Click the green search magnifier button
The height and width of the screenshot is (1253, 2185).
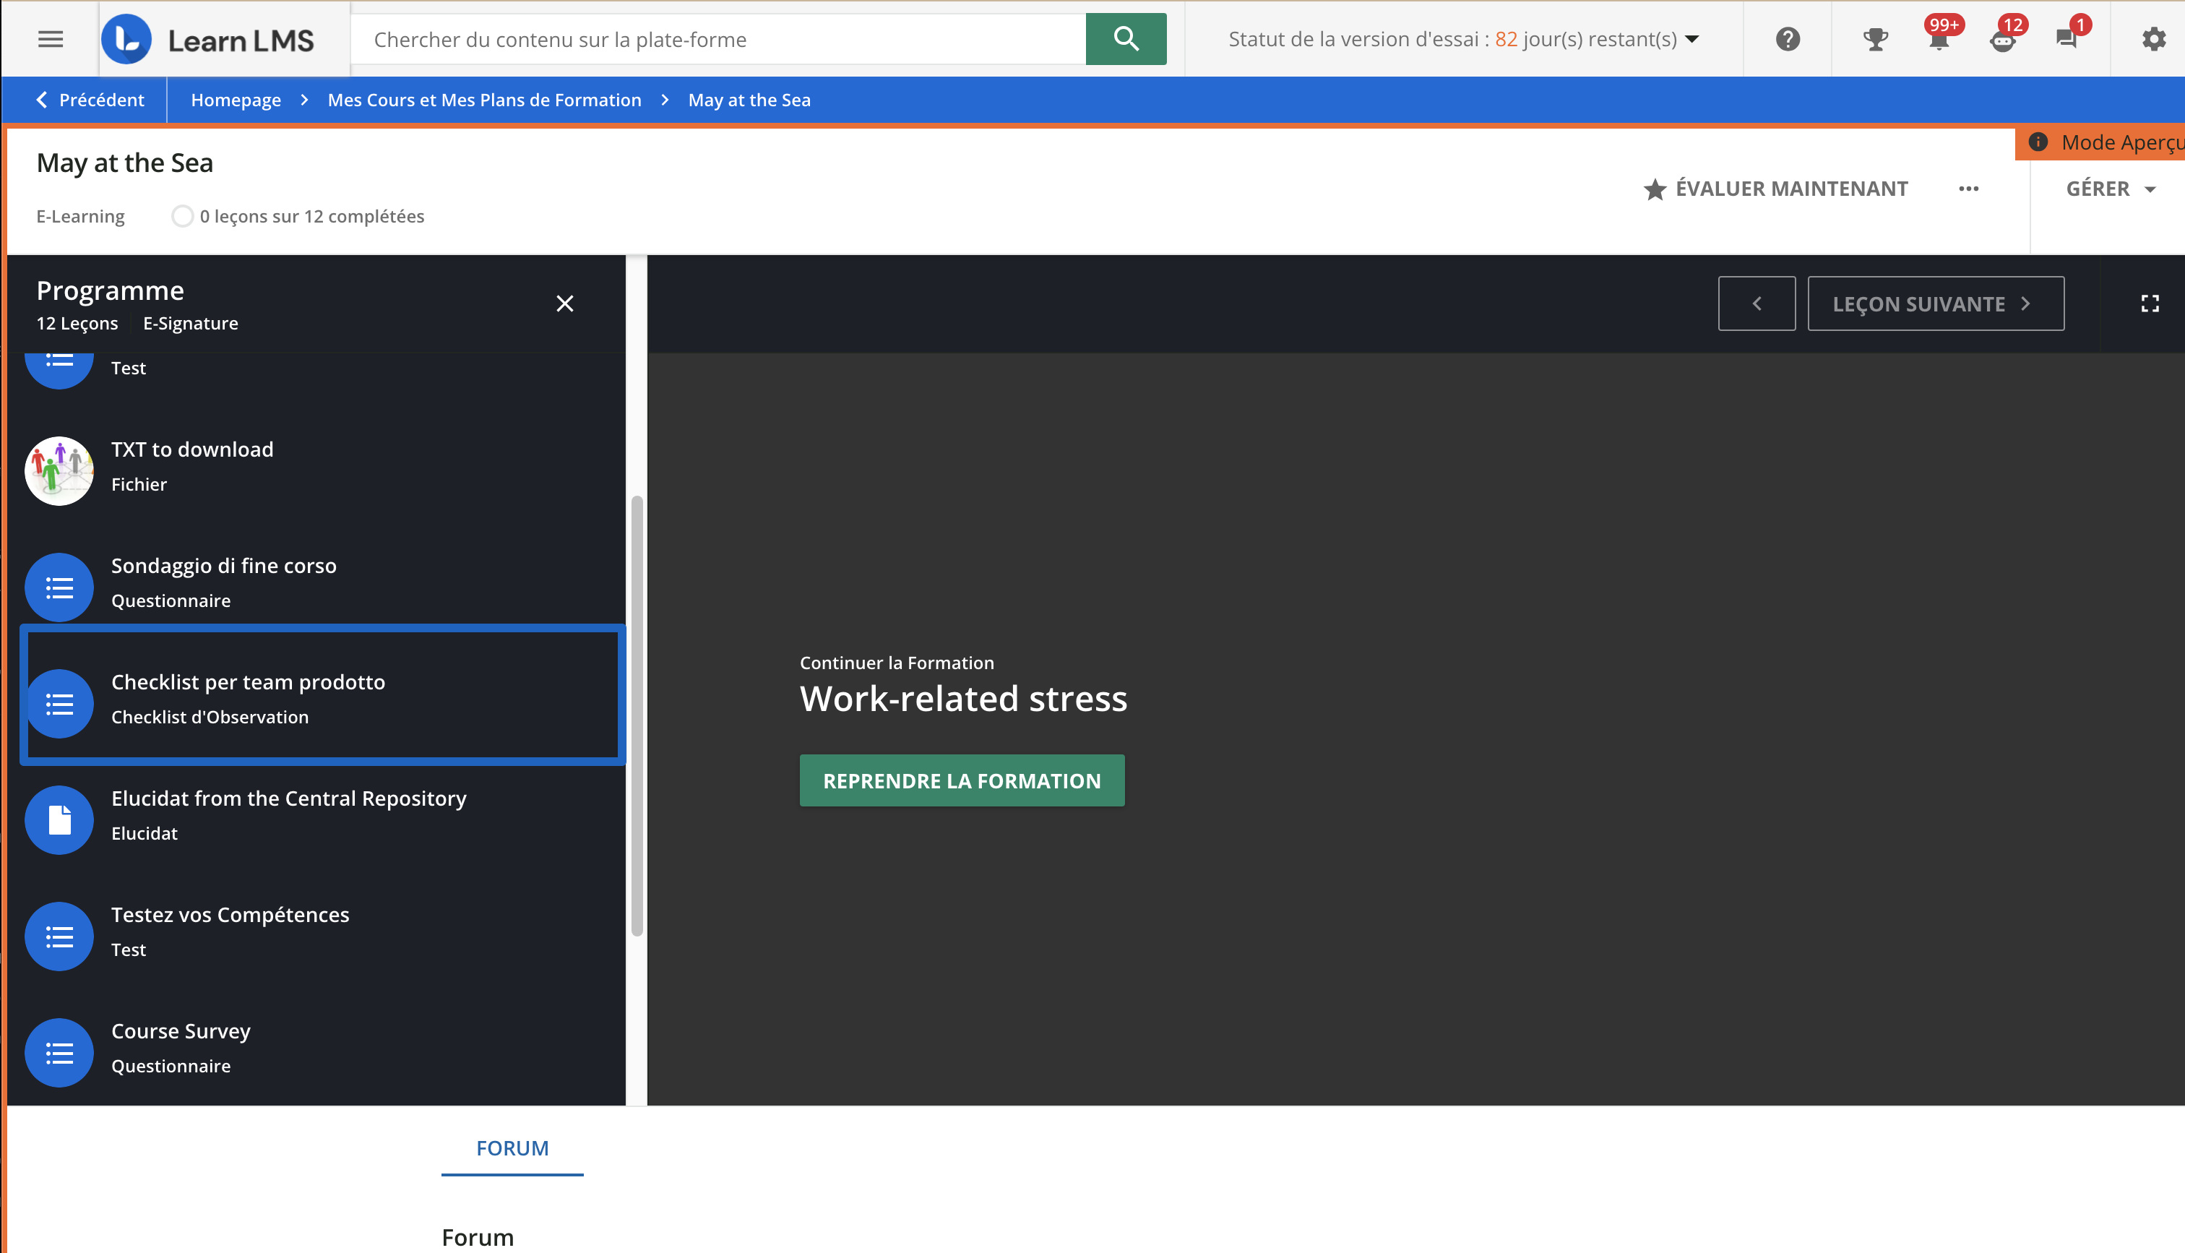click(1125, 40)
